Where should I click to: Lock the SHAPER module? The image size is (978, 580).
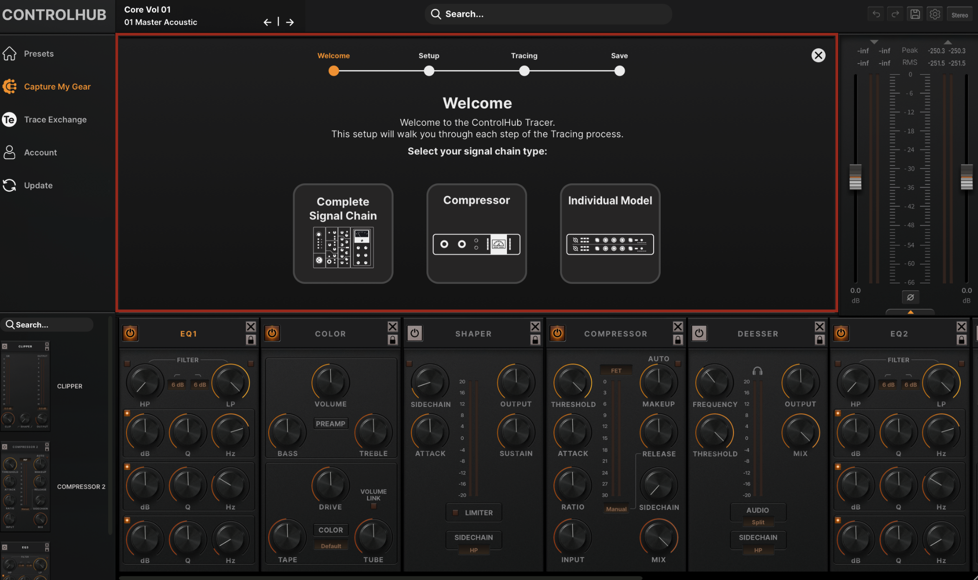pyautogui.click(x=535, y=340)
